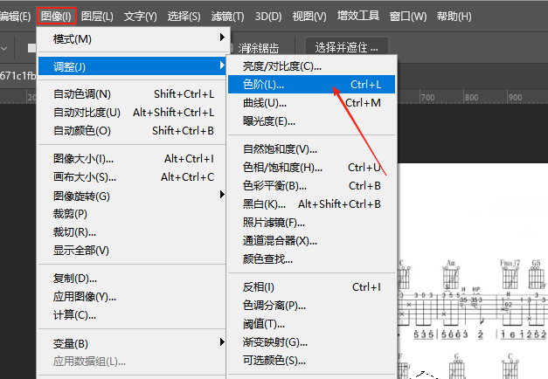Open the 窗口(W) menu
The height and width of the screenshot is (379, 548).
pyautogui.click(x=408, y=16)
